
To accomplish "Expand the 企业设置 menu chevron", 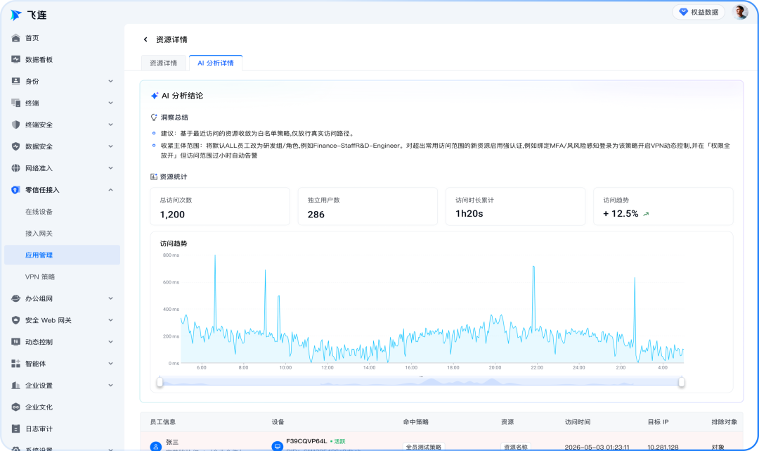I will (111, 386).
